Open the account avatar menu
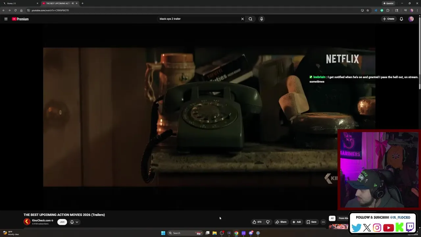 pyautogui.click(x=411, y=19)
